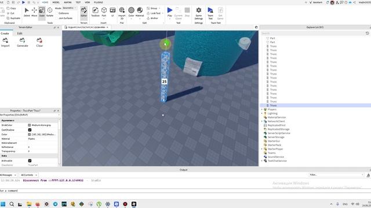Open the Terrain Editor
The image size is (371, 208).
[x=83, y=12]
